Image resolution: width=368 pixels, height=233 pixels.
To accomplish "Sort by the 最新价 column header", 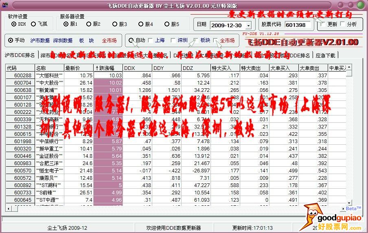I will pyautogui.click(x=79, y=68).
